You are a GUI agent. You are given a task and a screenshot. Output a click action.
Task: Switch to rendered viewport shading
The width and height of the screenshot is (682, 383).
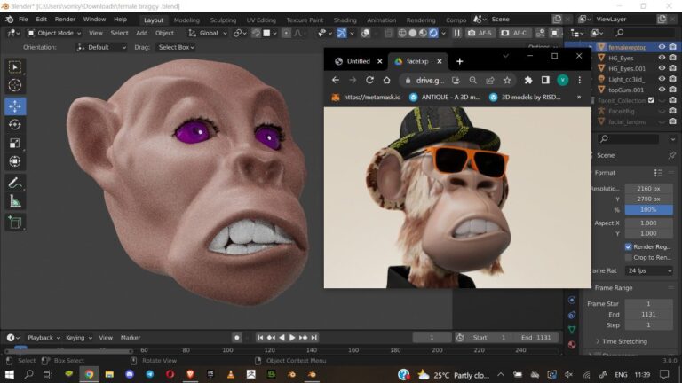(433, 33)
